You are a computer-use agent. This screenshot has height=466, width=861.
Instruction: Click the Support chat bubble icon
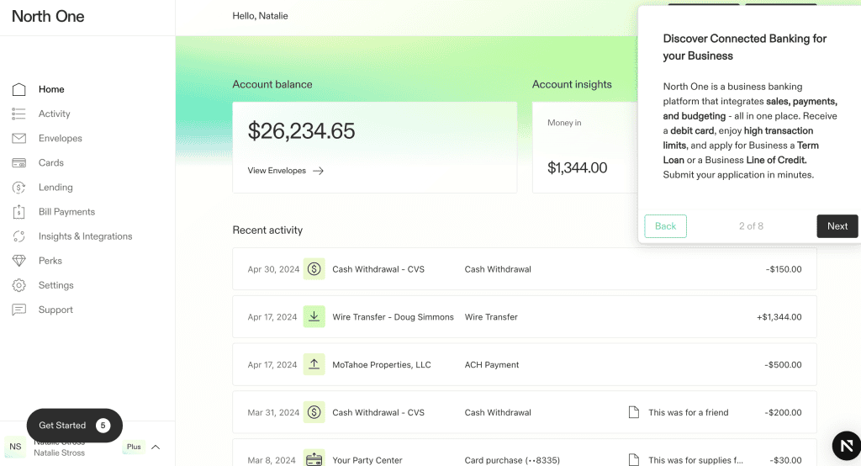point(18,310)
